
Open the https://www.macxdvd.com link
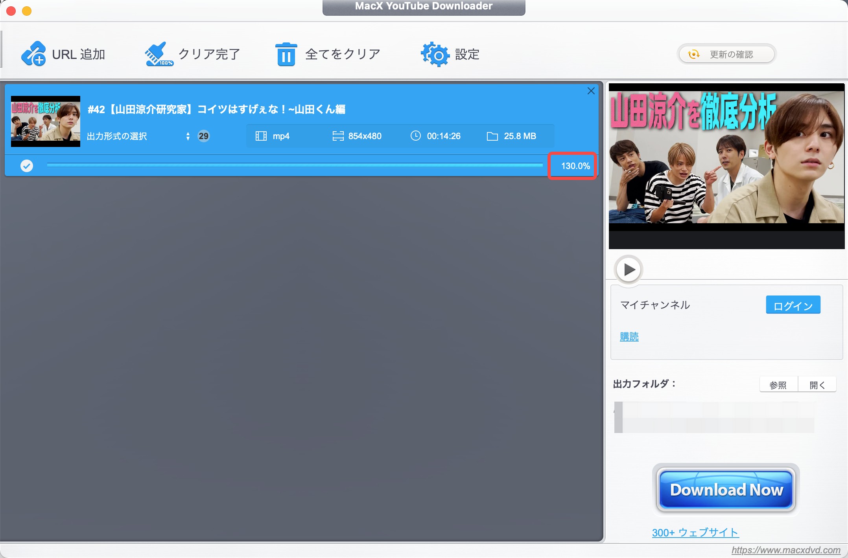coord(785,550)
